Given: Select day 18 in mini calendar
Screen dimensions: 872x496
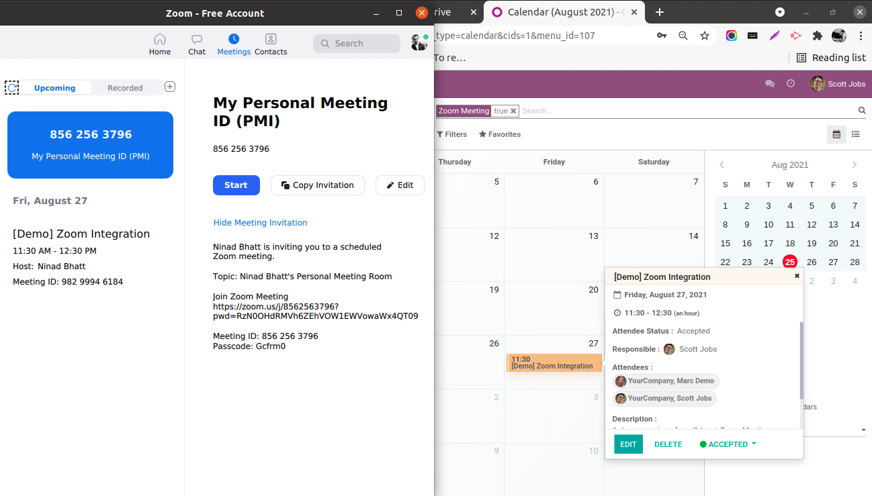Looking at the screenshot, I should coord(790,244).
